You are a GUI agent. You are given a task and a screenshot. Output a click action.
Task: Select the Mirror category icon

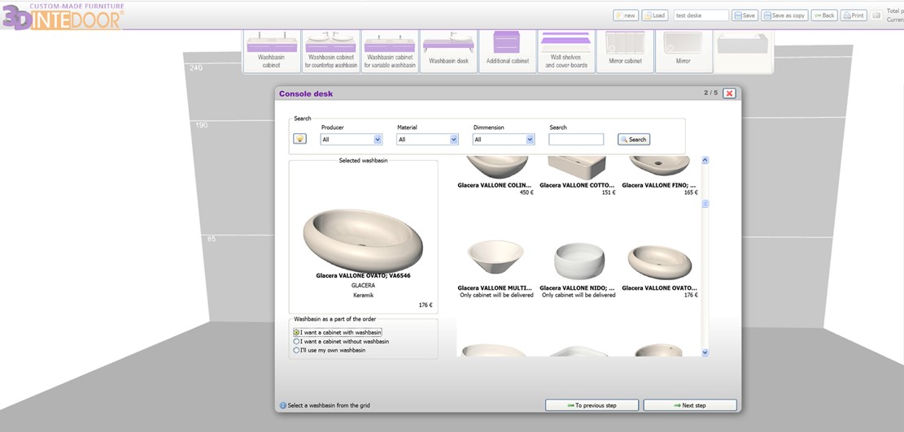pyautogui.click(x=683, y=50)
